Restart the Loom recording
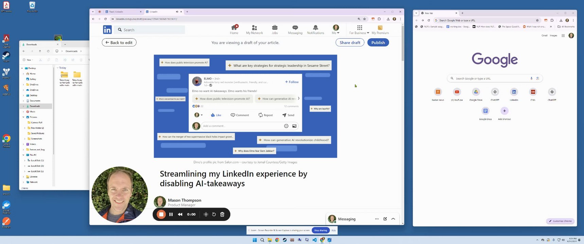 click(x=214, y=214)
